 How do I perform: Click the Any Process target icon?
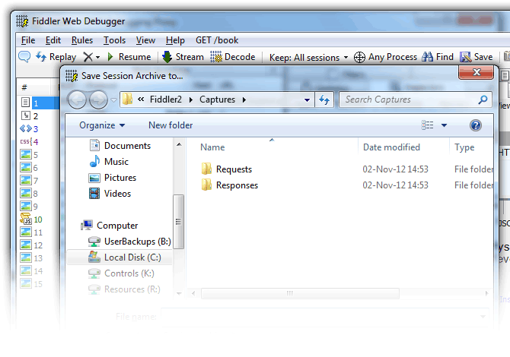(359, 58)
